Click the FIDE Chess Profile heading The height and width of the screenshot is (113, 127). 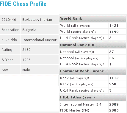(x=23, y=4)
